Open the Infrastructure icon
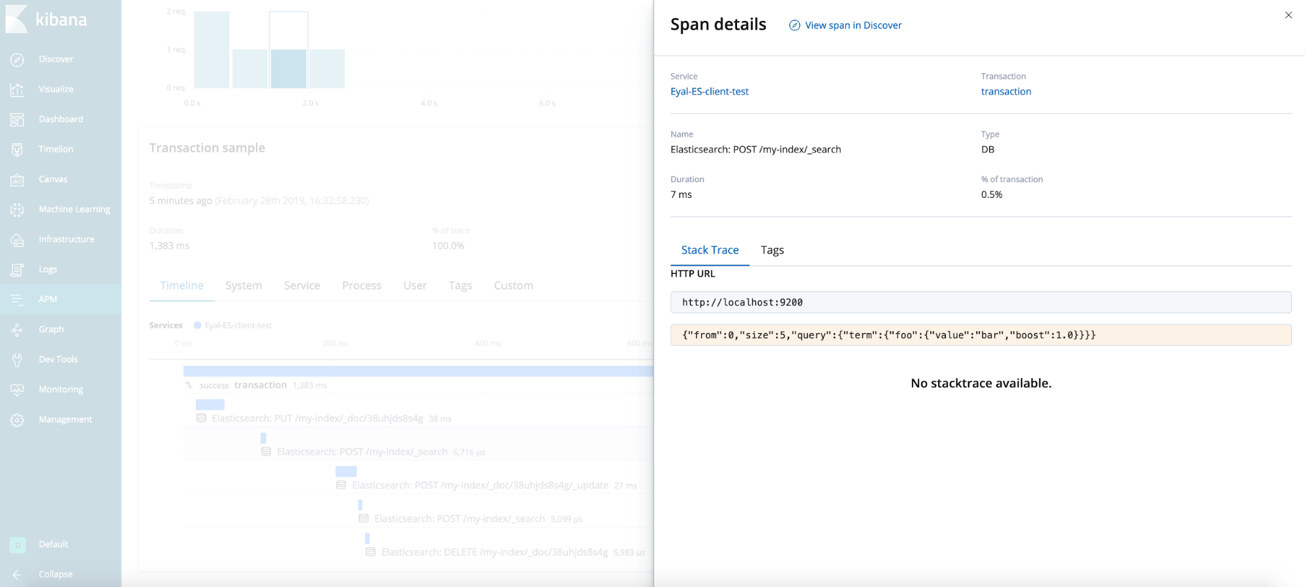Viewport: 1305px width, 587px height. (18, 240)
